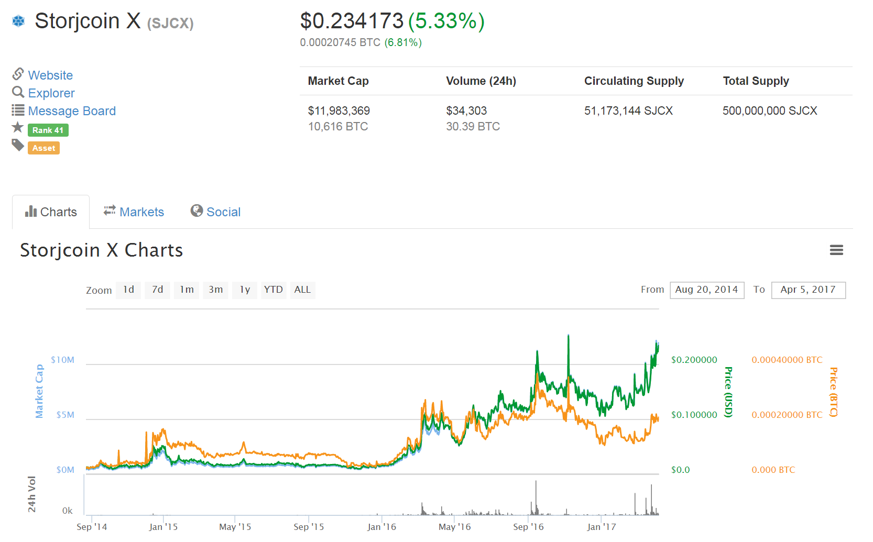Click the list icon beside Message Board
The height and width of the screenshot is (542, 873).
coord(18,110)
